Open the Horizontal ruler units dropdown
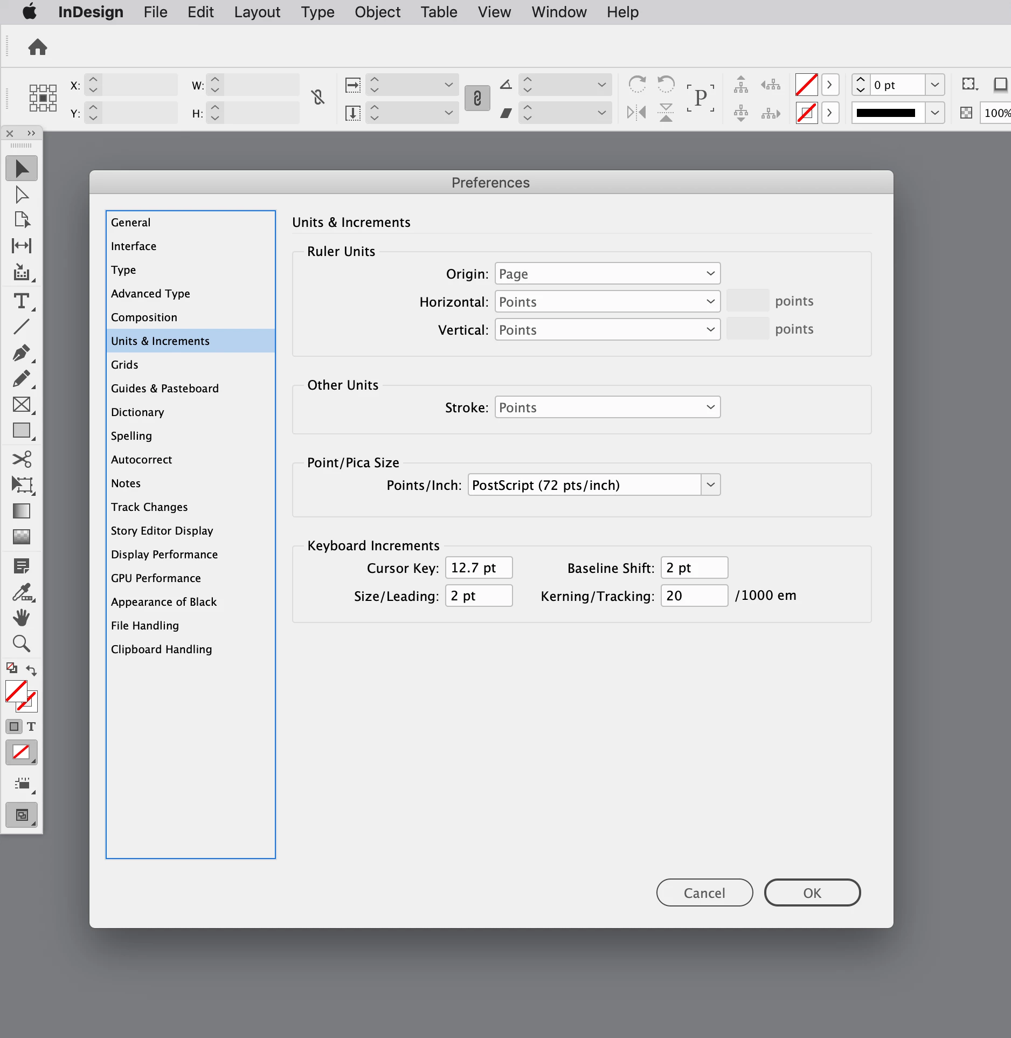 click(607, 302)
